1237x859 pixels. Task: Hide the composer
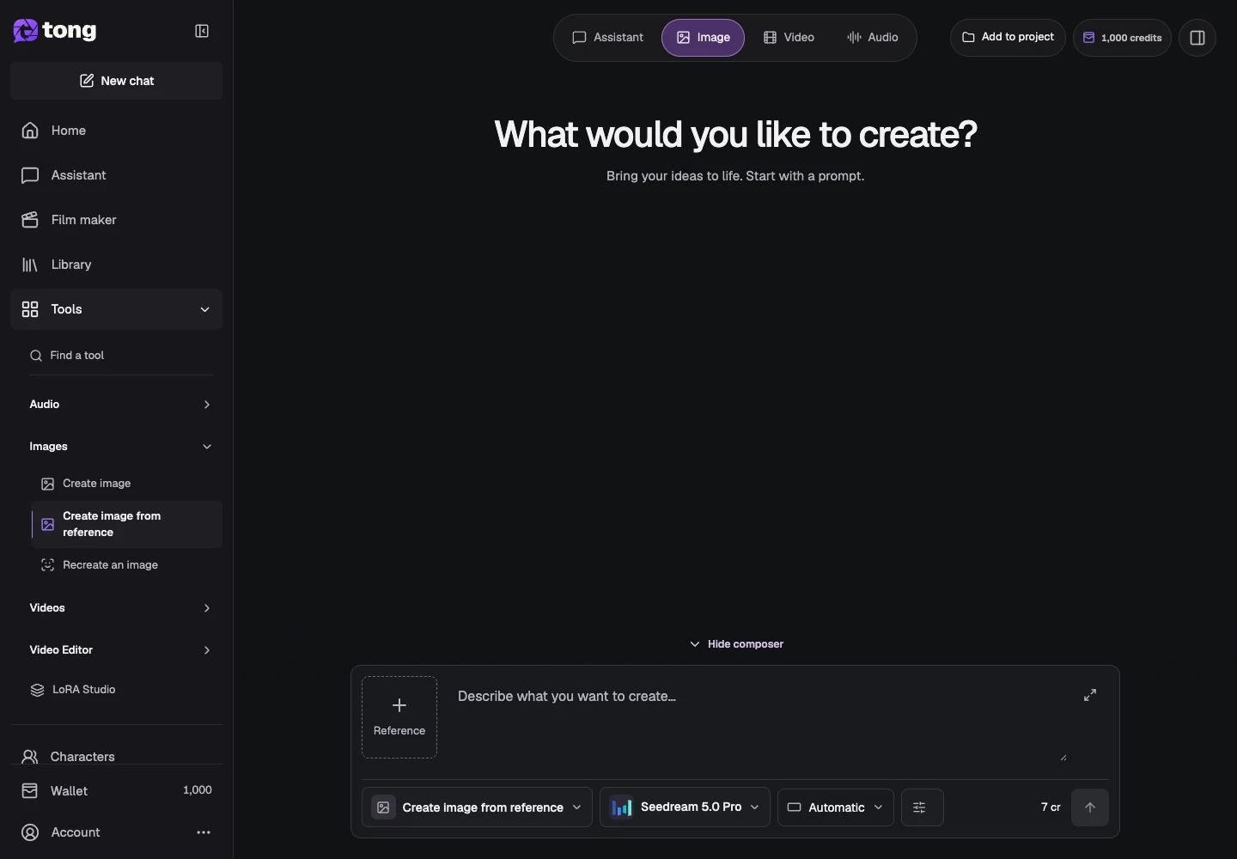736,644
